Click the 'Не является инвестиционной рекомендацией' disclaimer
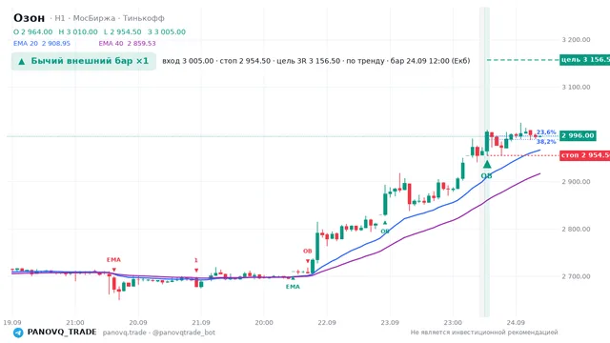610x343 pixels. pyautogui.click(x=484, y=333)
